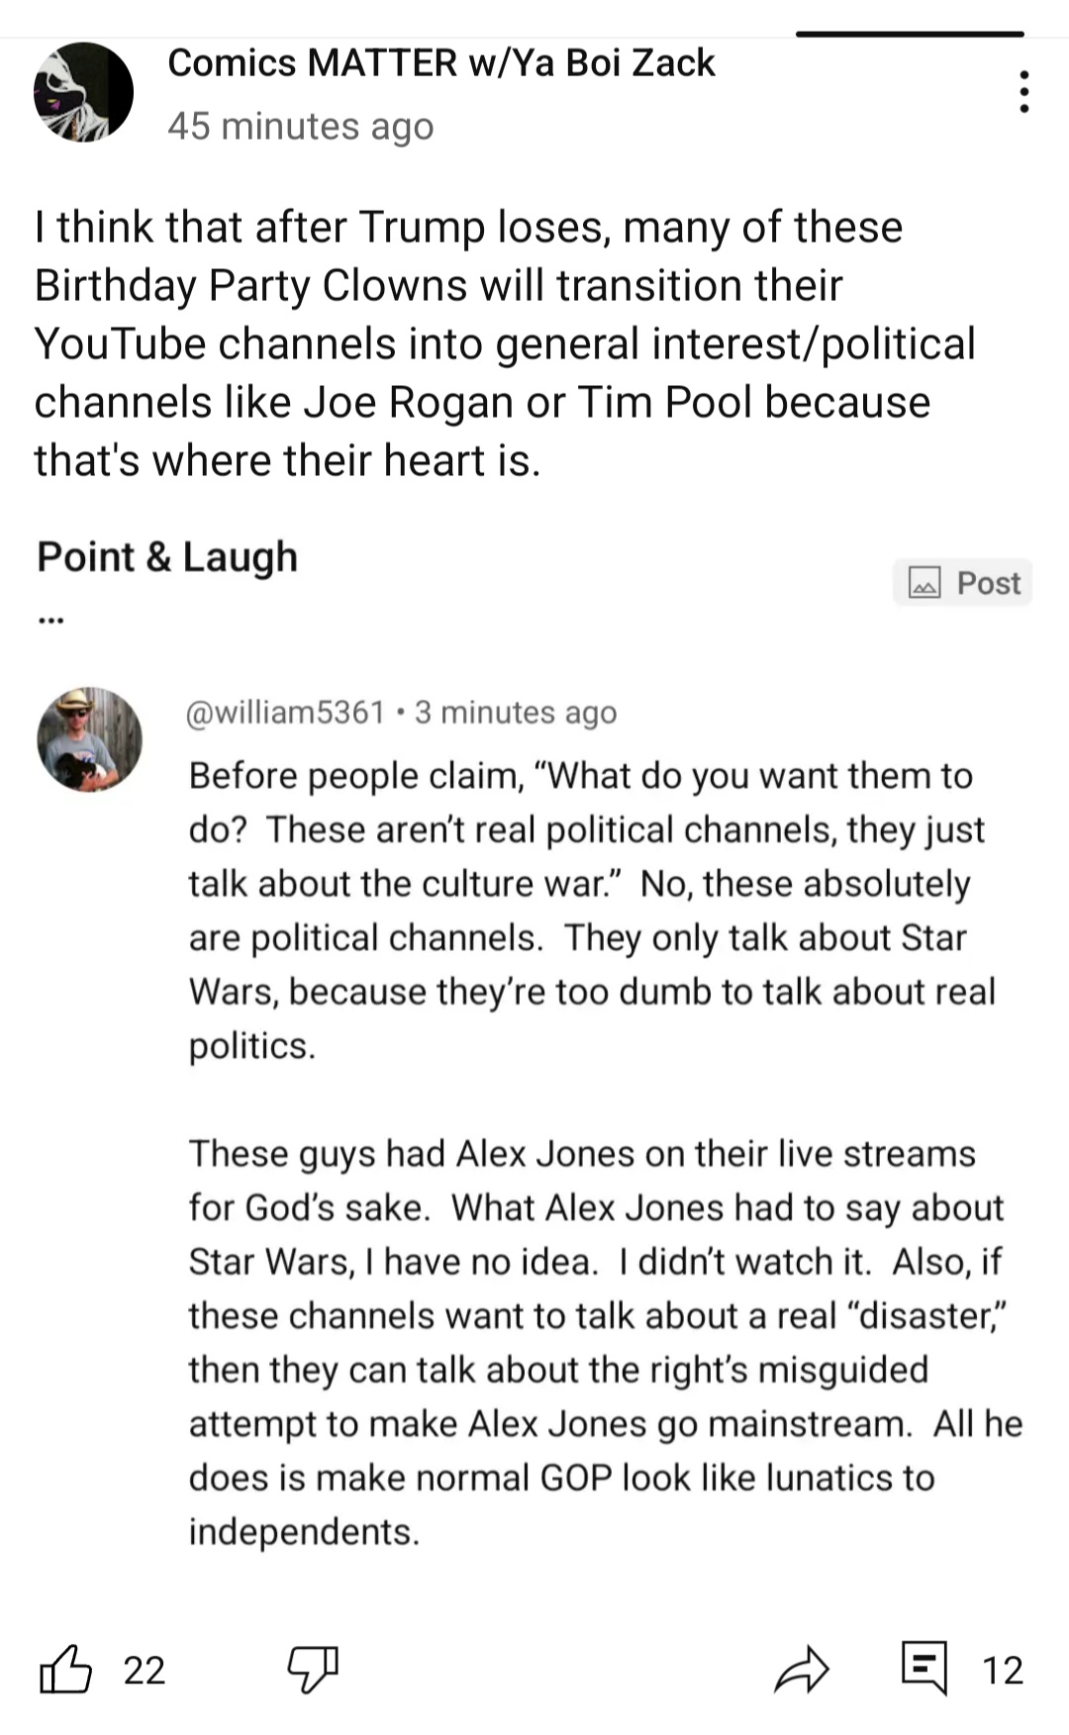The image size is (1069, 1735).
Task: Tap the comment paragraph about political channels
Action: [x=592, y=910]
